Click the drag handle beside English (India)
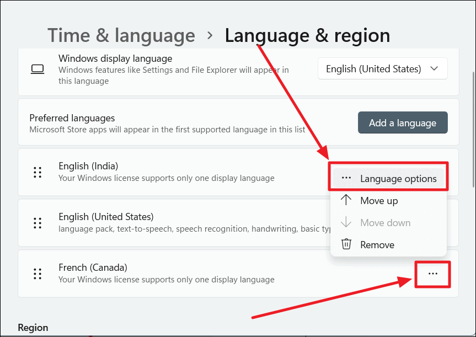The image size is (476, 337). [x=38, y=172]
